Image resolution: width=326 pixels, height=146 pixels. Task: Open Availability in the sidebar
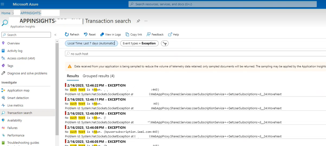(x=15, y=120)
